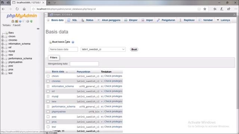
Task: Click the add notes pen icon
Action: click(x=222, y=9)
